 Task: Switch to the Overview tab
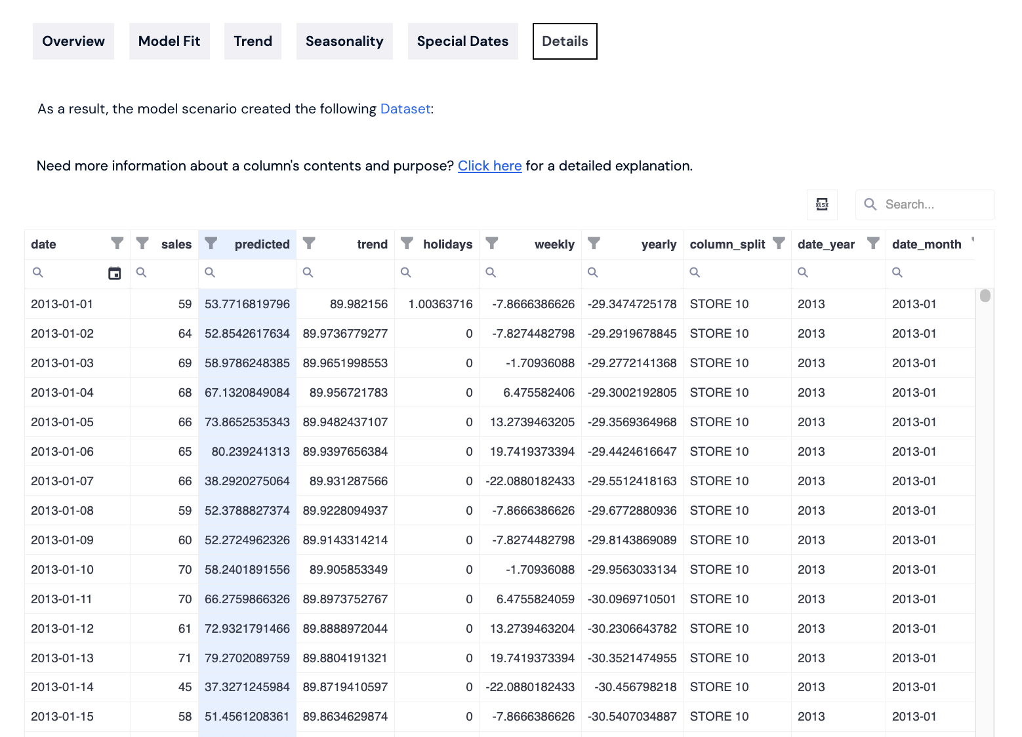pyautogui.click(x=73, y=41)
